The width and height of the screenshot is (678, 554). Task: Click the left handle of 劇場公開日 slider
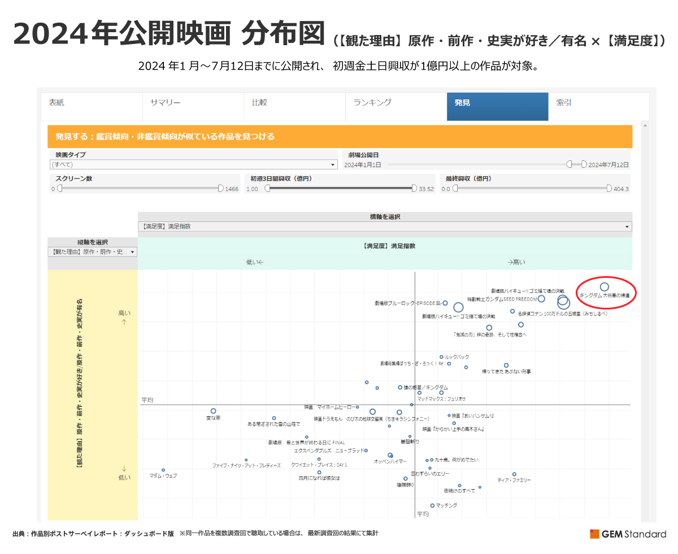[570, 164]
